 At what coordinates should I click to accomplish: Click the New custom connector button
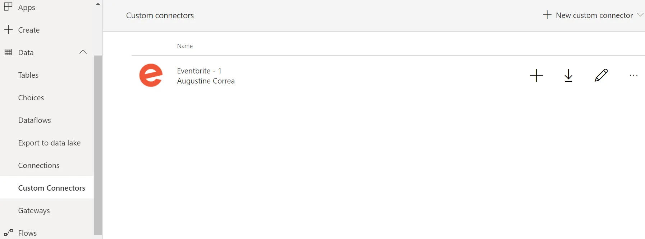click(x=588, y=15)
